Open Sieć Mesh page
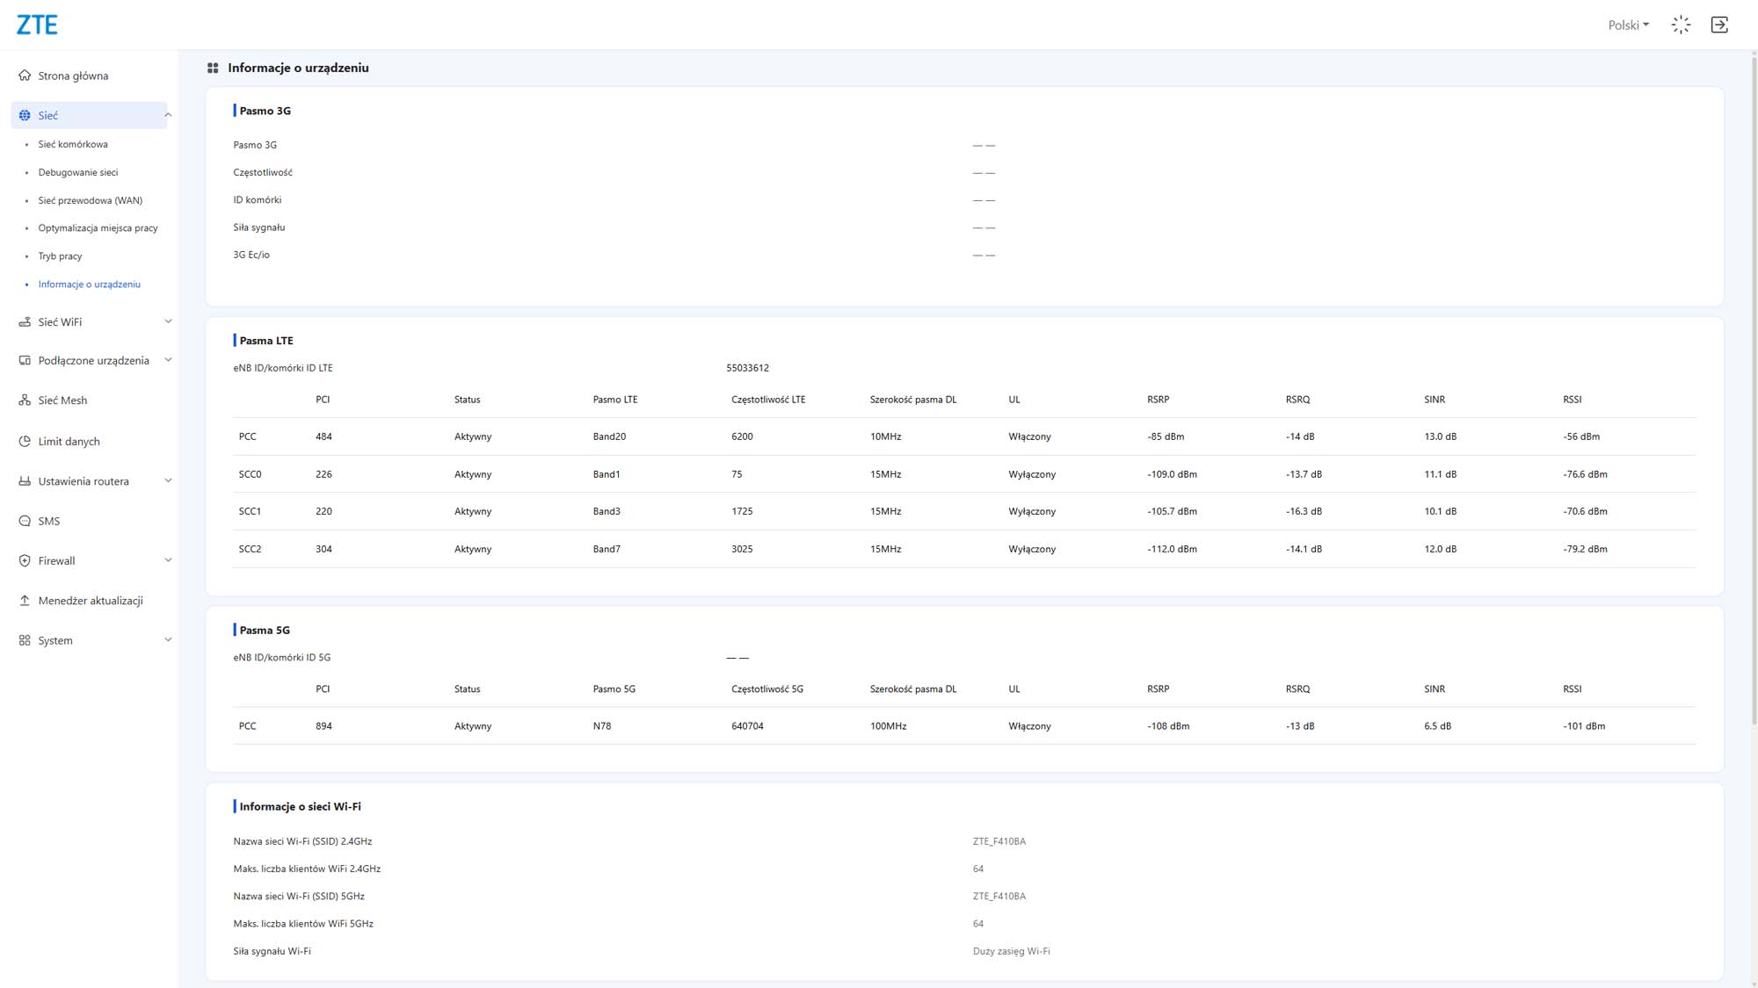 [62, 400]
